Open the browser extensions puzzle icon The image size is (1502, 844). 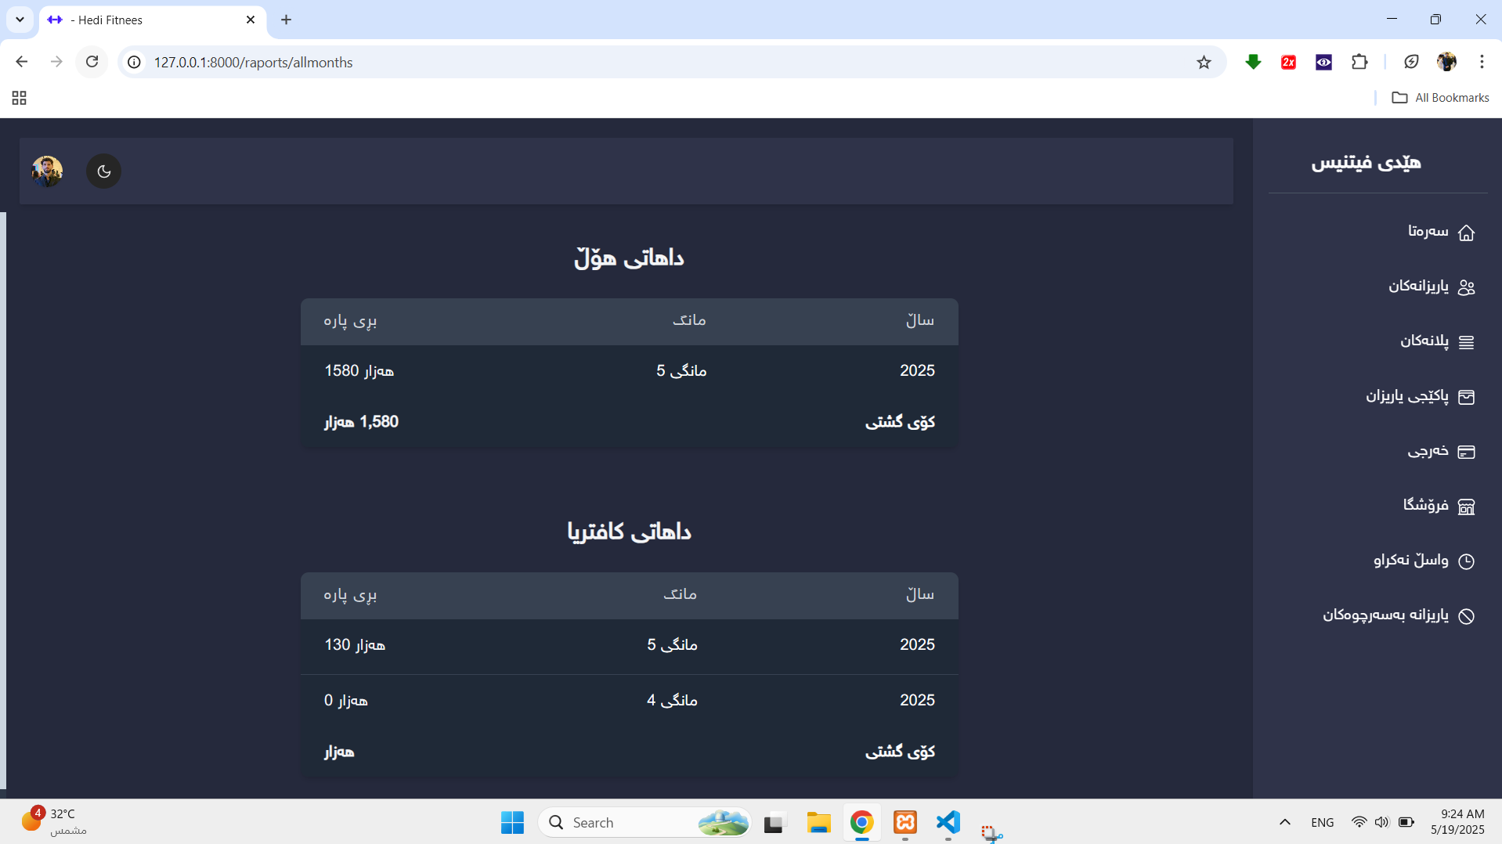(x=1359, y=62)
